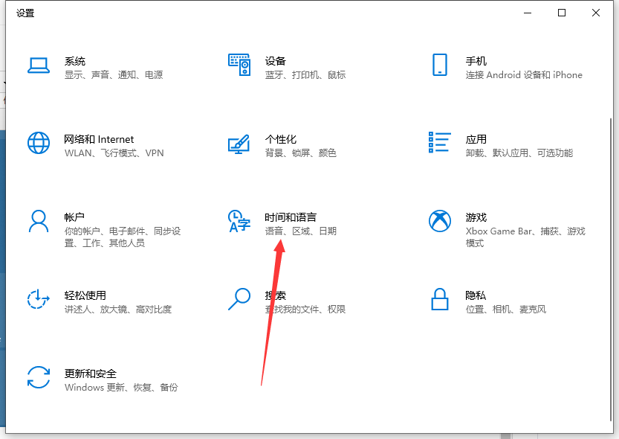The image size is (619, 439).
Task: Click the 手机 title text
Action: [476, 61]
